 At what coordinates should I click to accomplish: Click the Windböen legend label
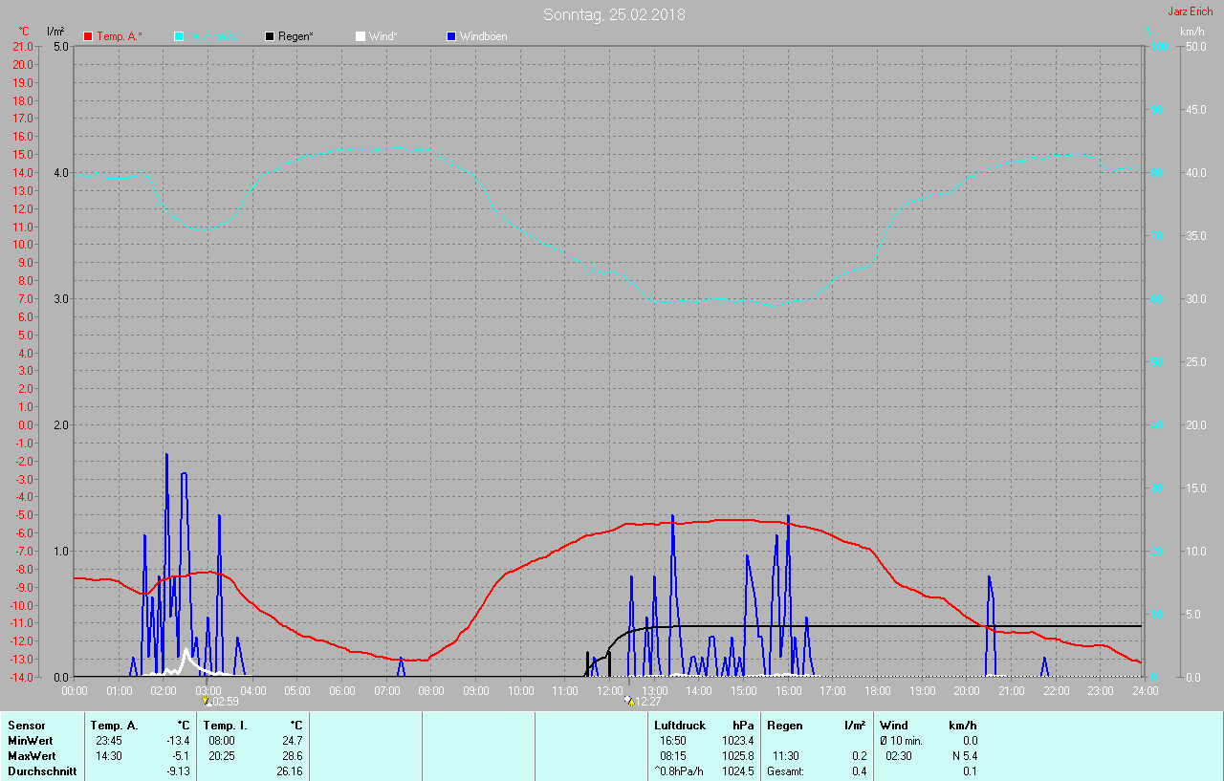[x=484, y=36]
